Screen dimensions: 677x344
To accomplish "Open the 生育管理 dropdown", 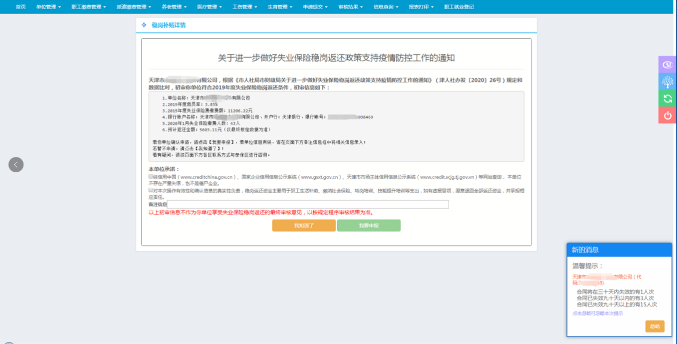I will [x=280, y=7].
